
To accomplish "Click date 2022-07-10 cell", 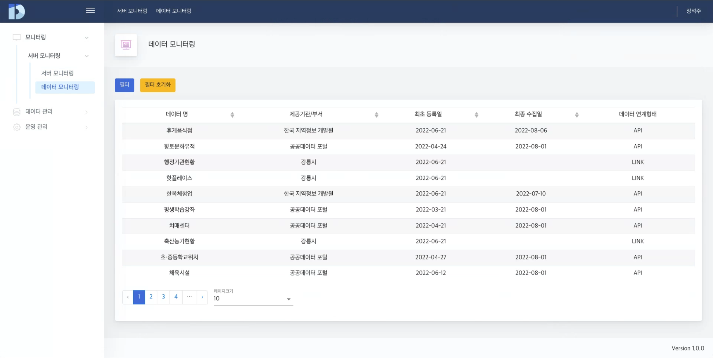I will pyautogui.click(x=531, y=194).
